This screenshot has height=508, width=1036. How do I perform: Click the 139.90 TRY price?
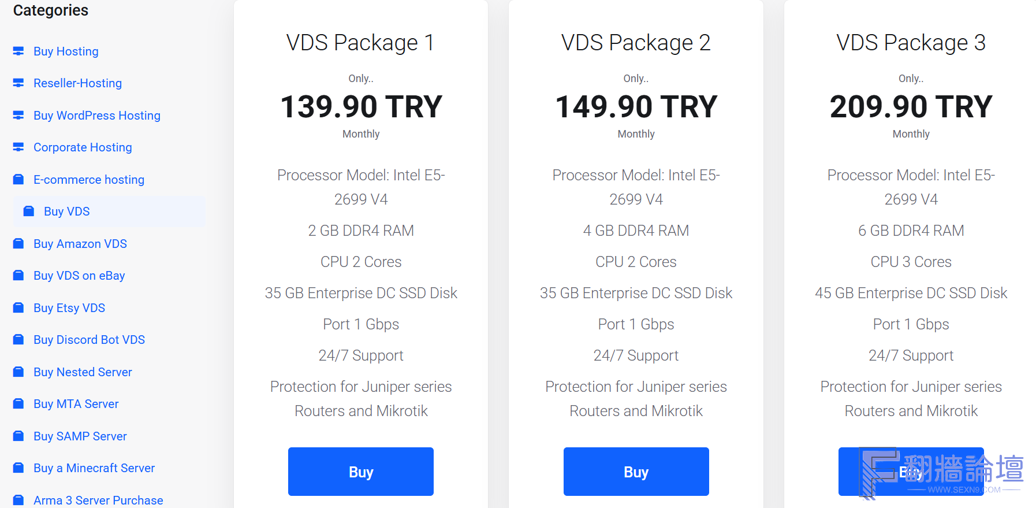pos(361,107)
